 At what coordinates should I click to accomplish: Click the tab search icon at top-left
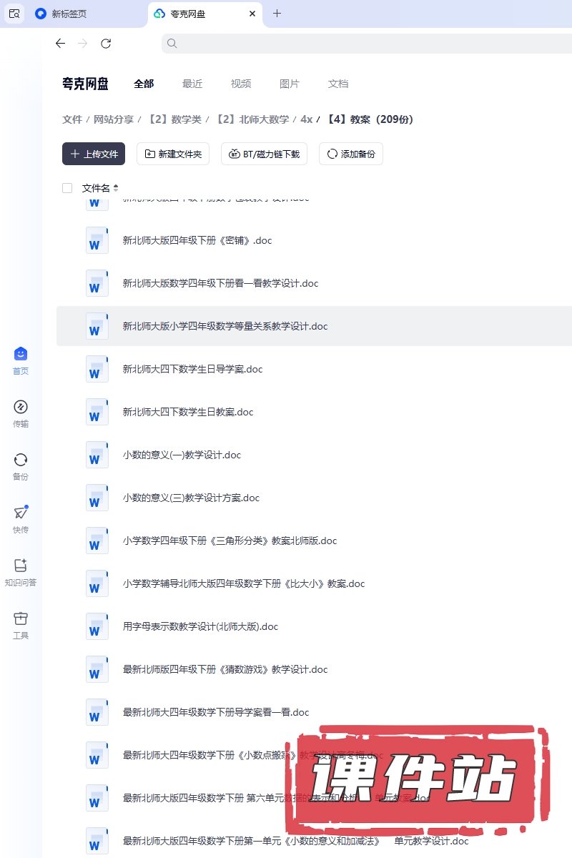pos(14,14)
